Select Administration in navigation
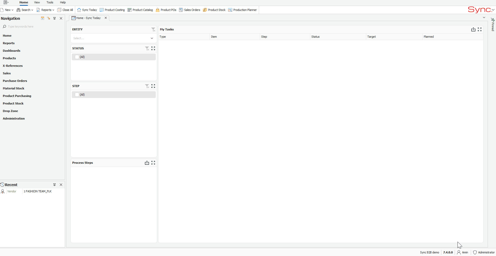This screenshot has width=496, height=256. pyautogui.click(x=14, y=119)
